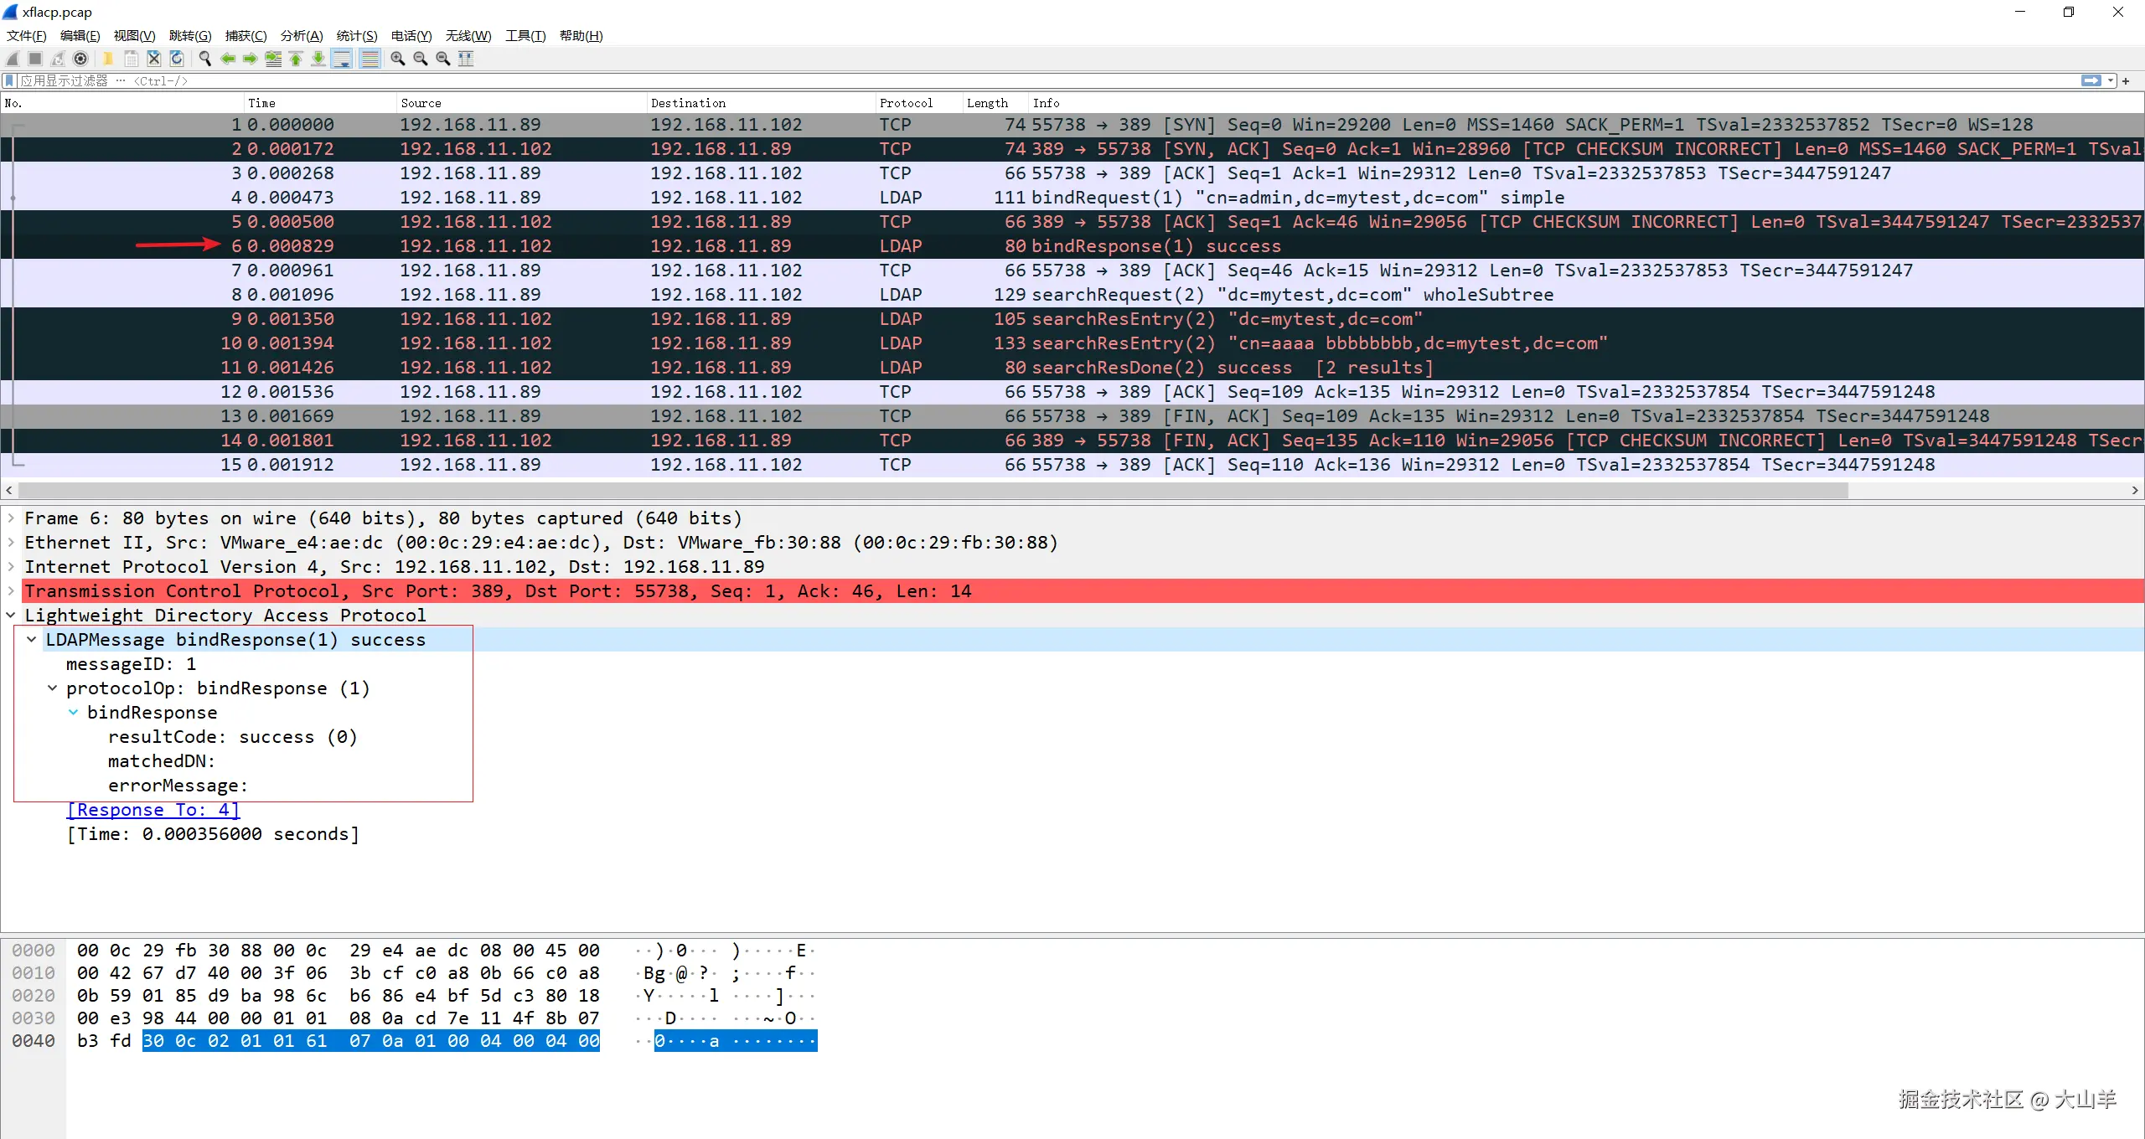
Task: Click the close capture file icon
Action: tap(154, 59)
